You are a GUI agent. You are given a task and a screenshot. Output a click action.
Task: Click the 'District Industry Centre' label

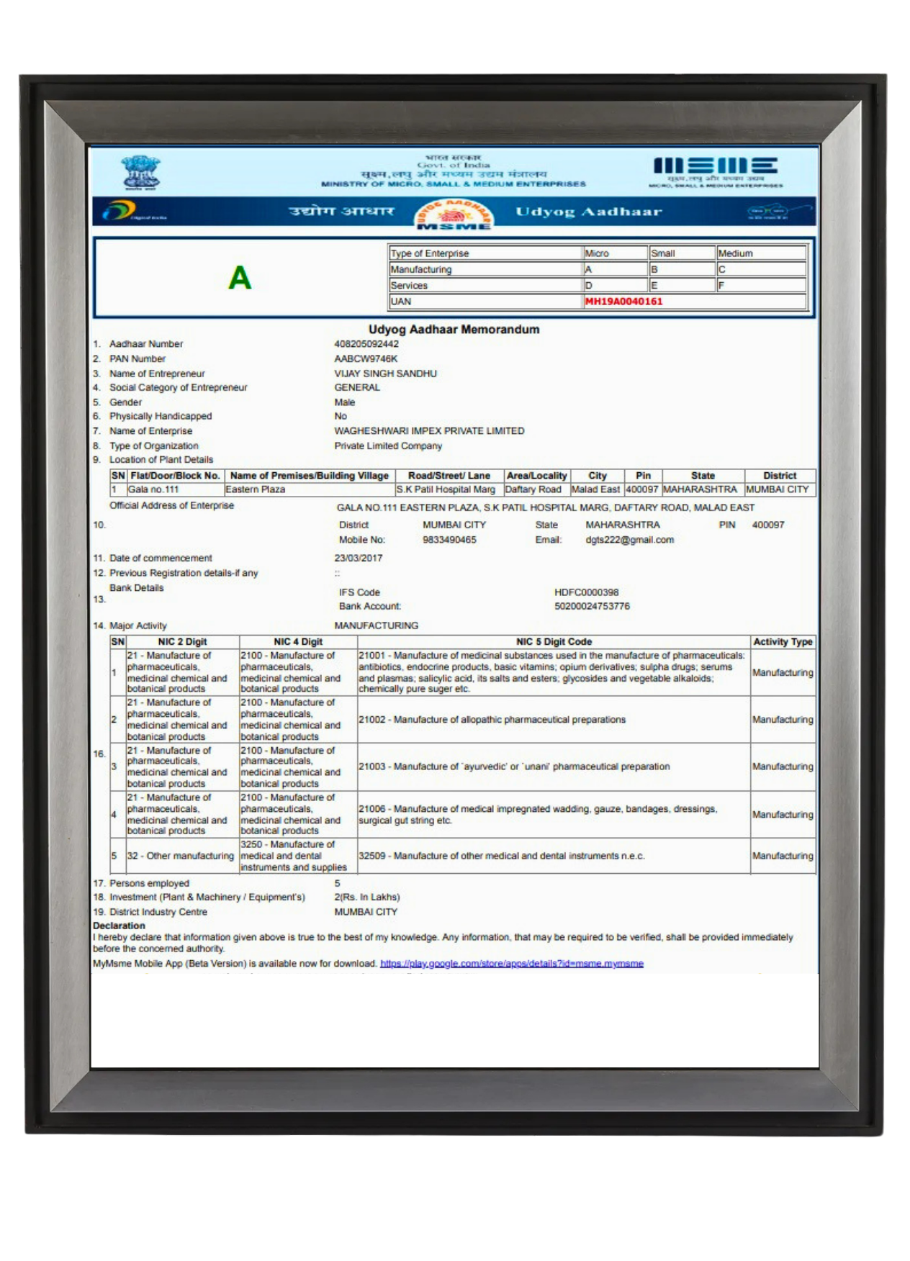[x=158, y=913]
